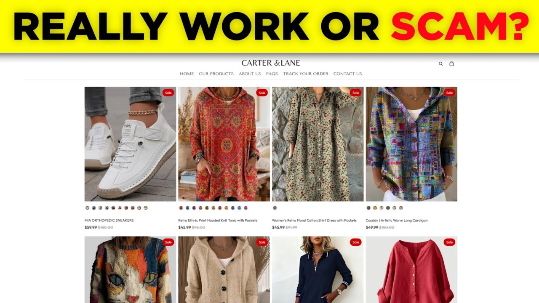Select first color swatch under Cassidy cardigan
Screen dimensions: 539x303
pos(368,208)
